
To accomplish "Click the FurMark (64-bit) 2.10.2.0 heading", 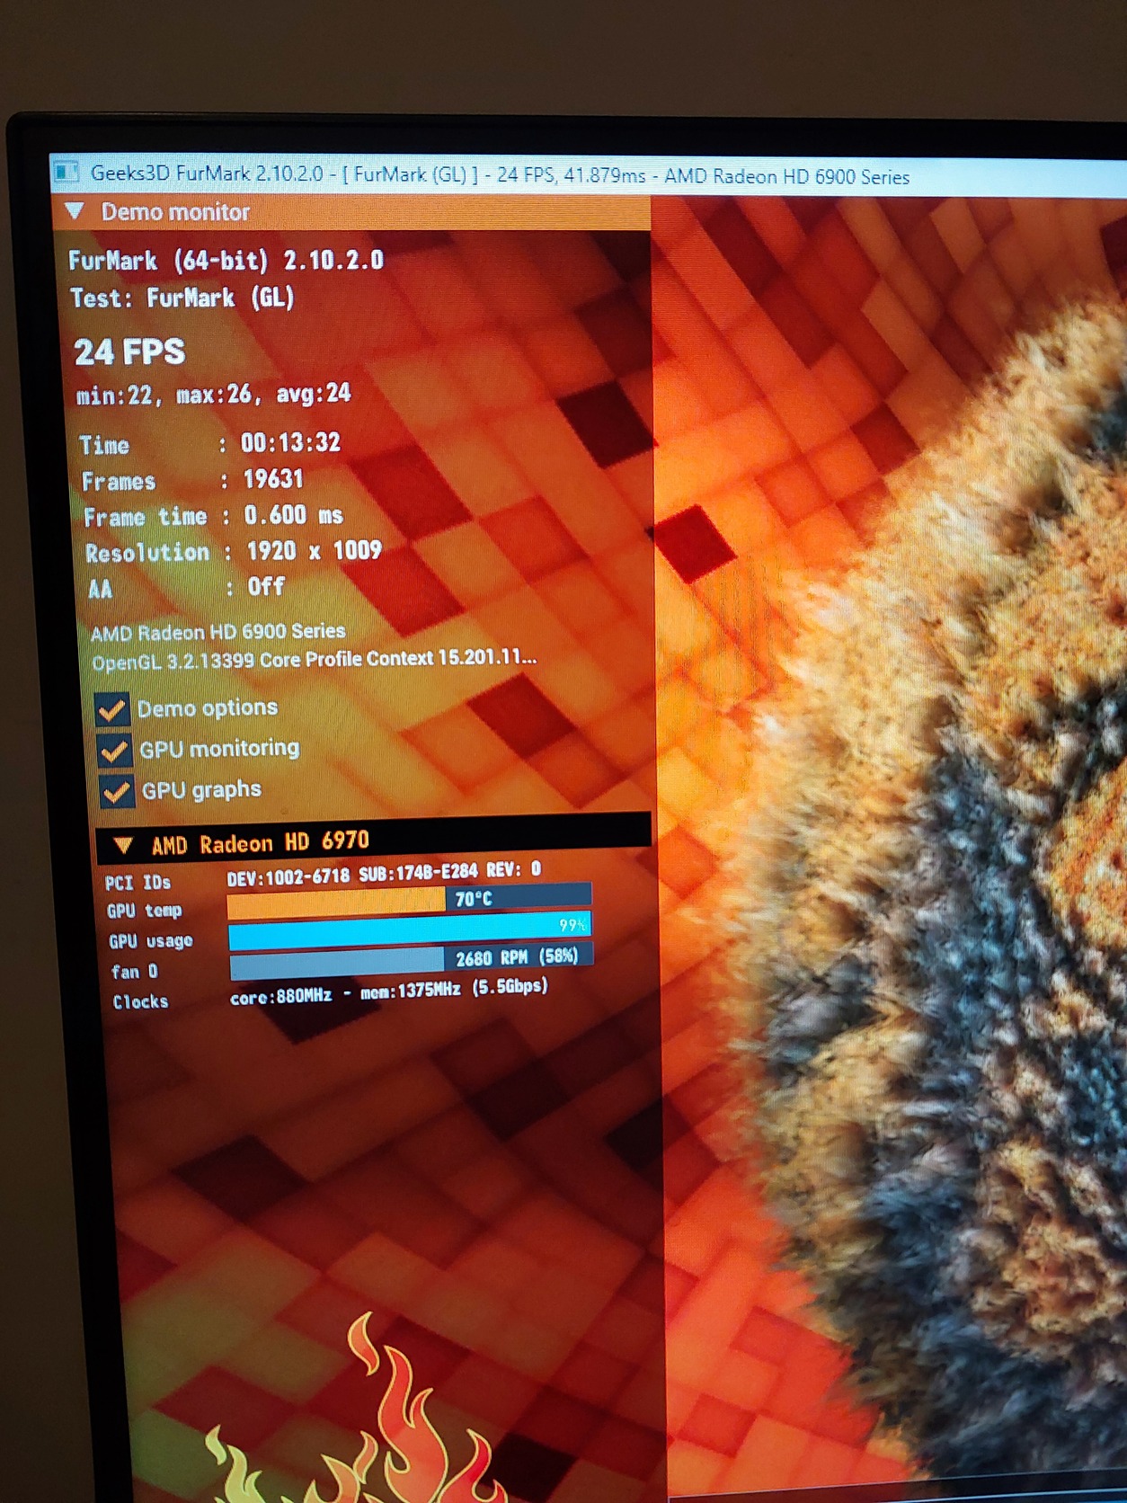I will pyautogui.click(x=226, y=261).
